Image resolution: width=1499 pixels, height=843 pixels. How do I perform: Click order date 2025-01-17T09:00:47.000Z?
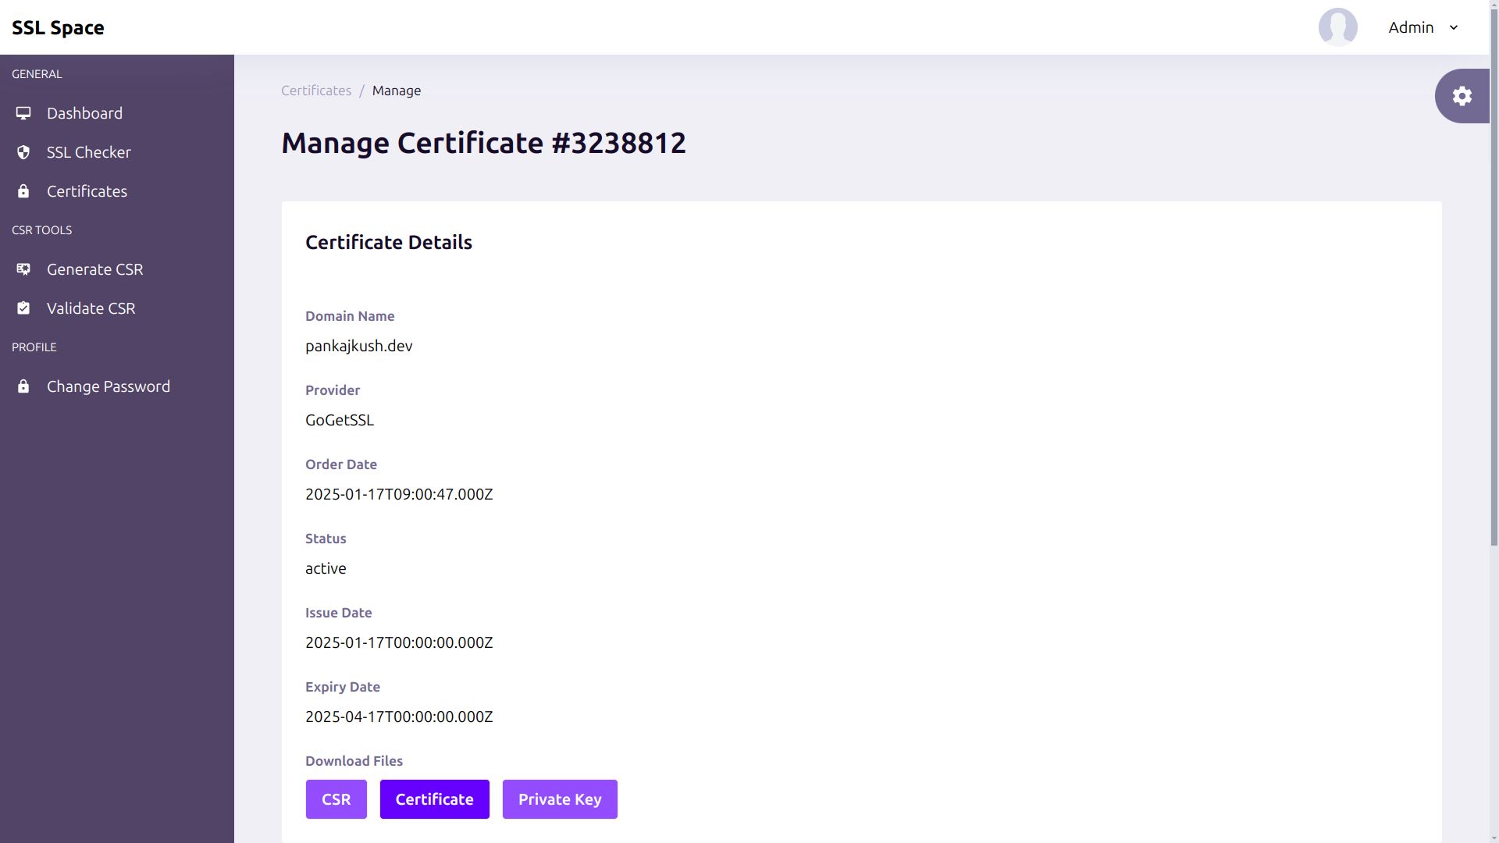(399, 494)
